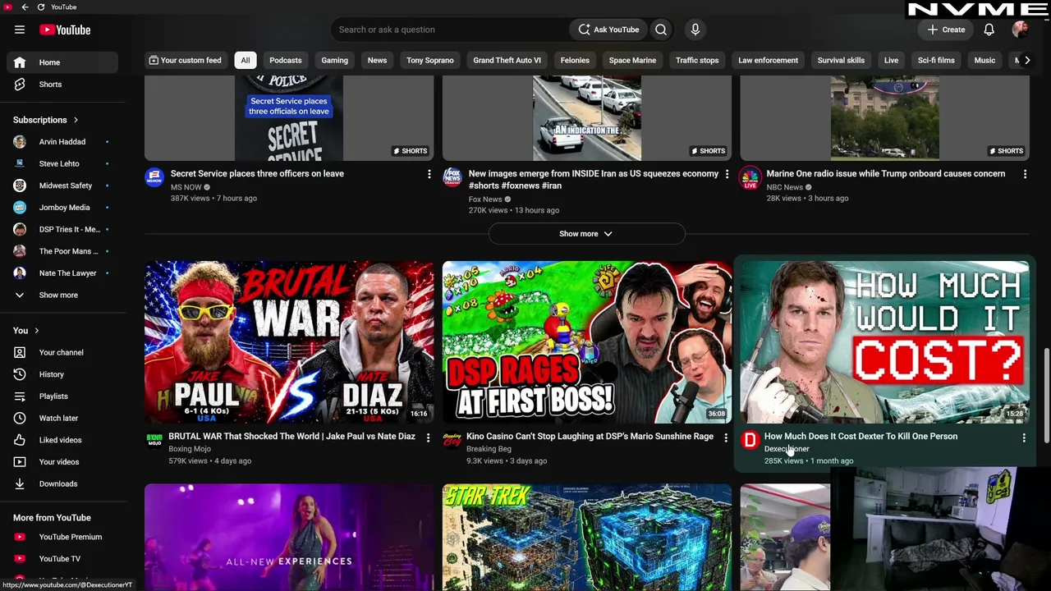The height and width of the screenshot is (591, 1051).
Task: Click Breaking Beg channel avatar
Action: click(452, 441)
